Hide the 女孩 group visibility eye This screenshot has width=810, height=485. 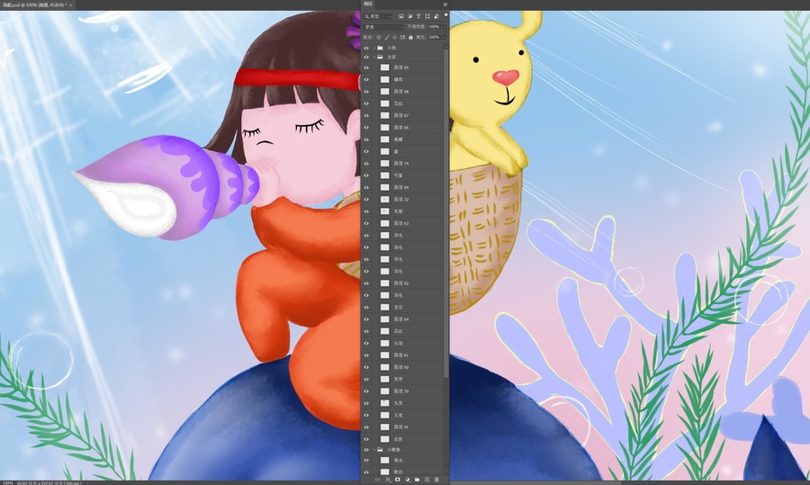366,57
